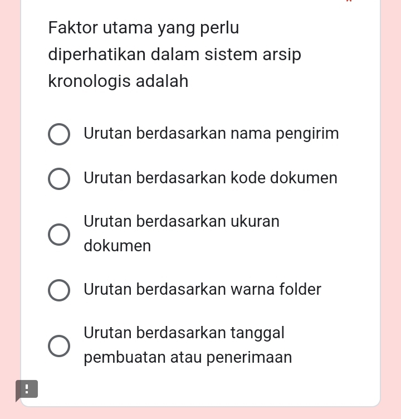Choose the kode dokumen radio button
This screenshot has width=401, height=419.
(x=59, y=179)
